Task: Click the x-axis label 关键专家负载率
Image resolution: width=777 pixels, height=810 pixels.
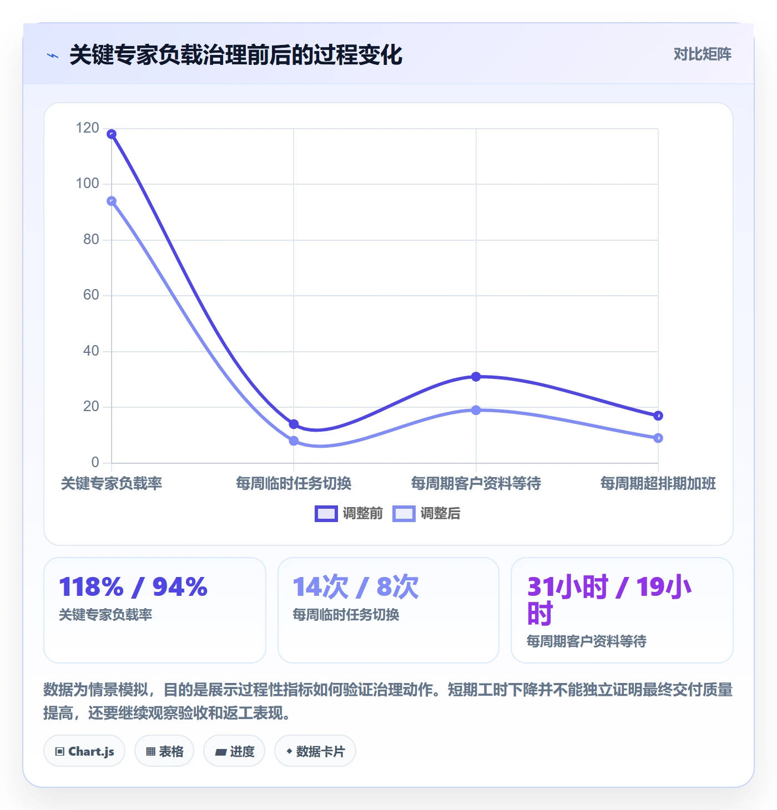Action: tap(112, 483)
